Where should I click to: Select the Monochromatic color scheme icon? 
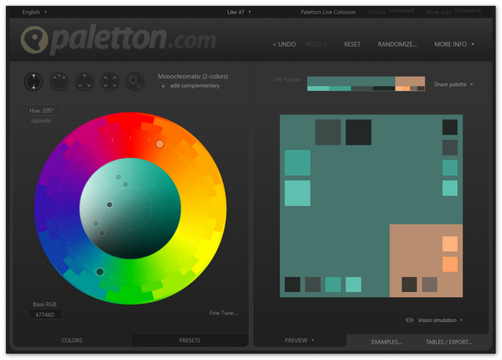coord(34,82)
